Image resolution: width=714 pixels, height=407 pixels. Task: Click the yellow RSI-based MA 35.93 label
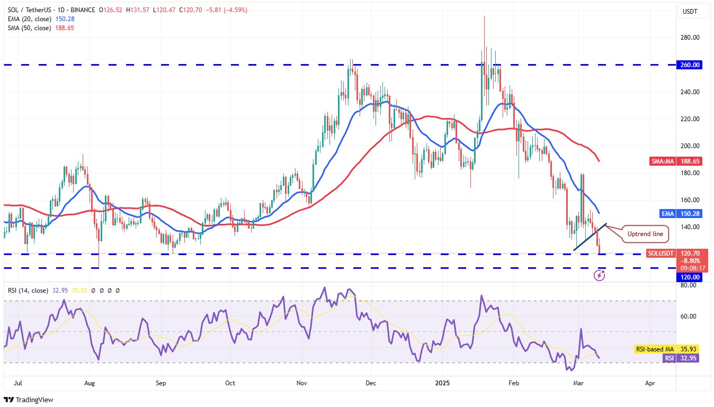pyautogui.click(x=667, y=349)
